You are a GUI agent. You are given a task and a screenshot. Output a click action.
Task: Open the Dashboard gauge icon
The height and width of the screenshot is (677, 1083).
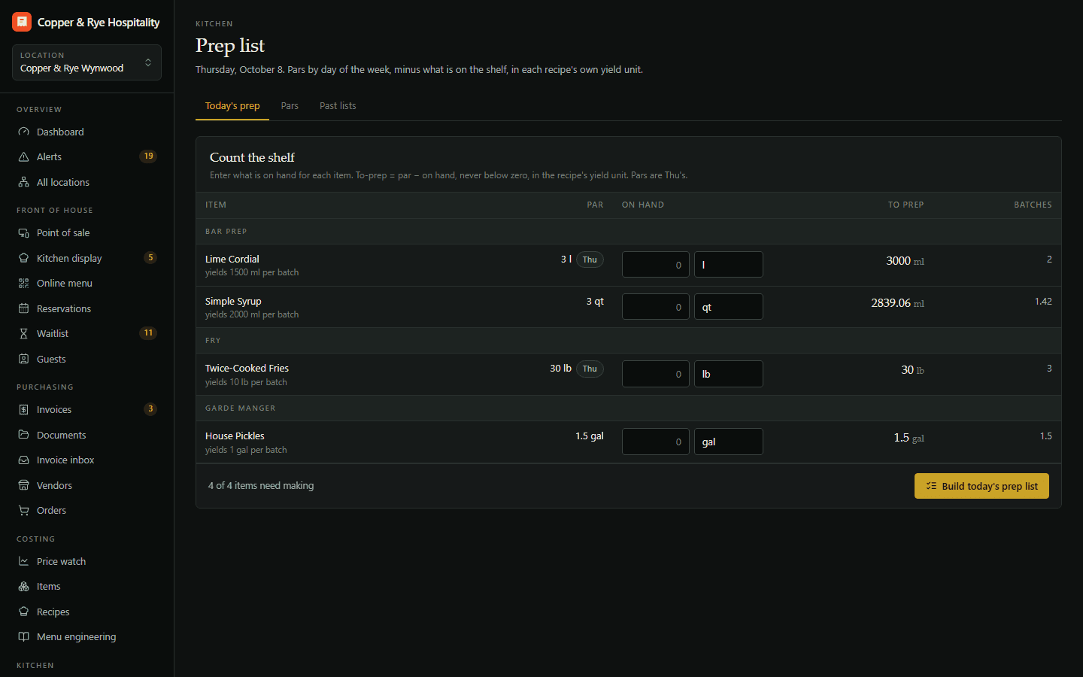23,132
